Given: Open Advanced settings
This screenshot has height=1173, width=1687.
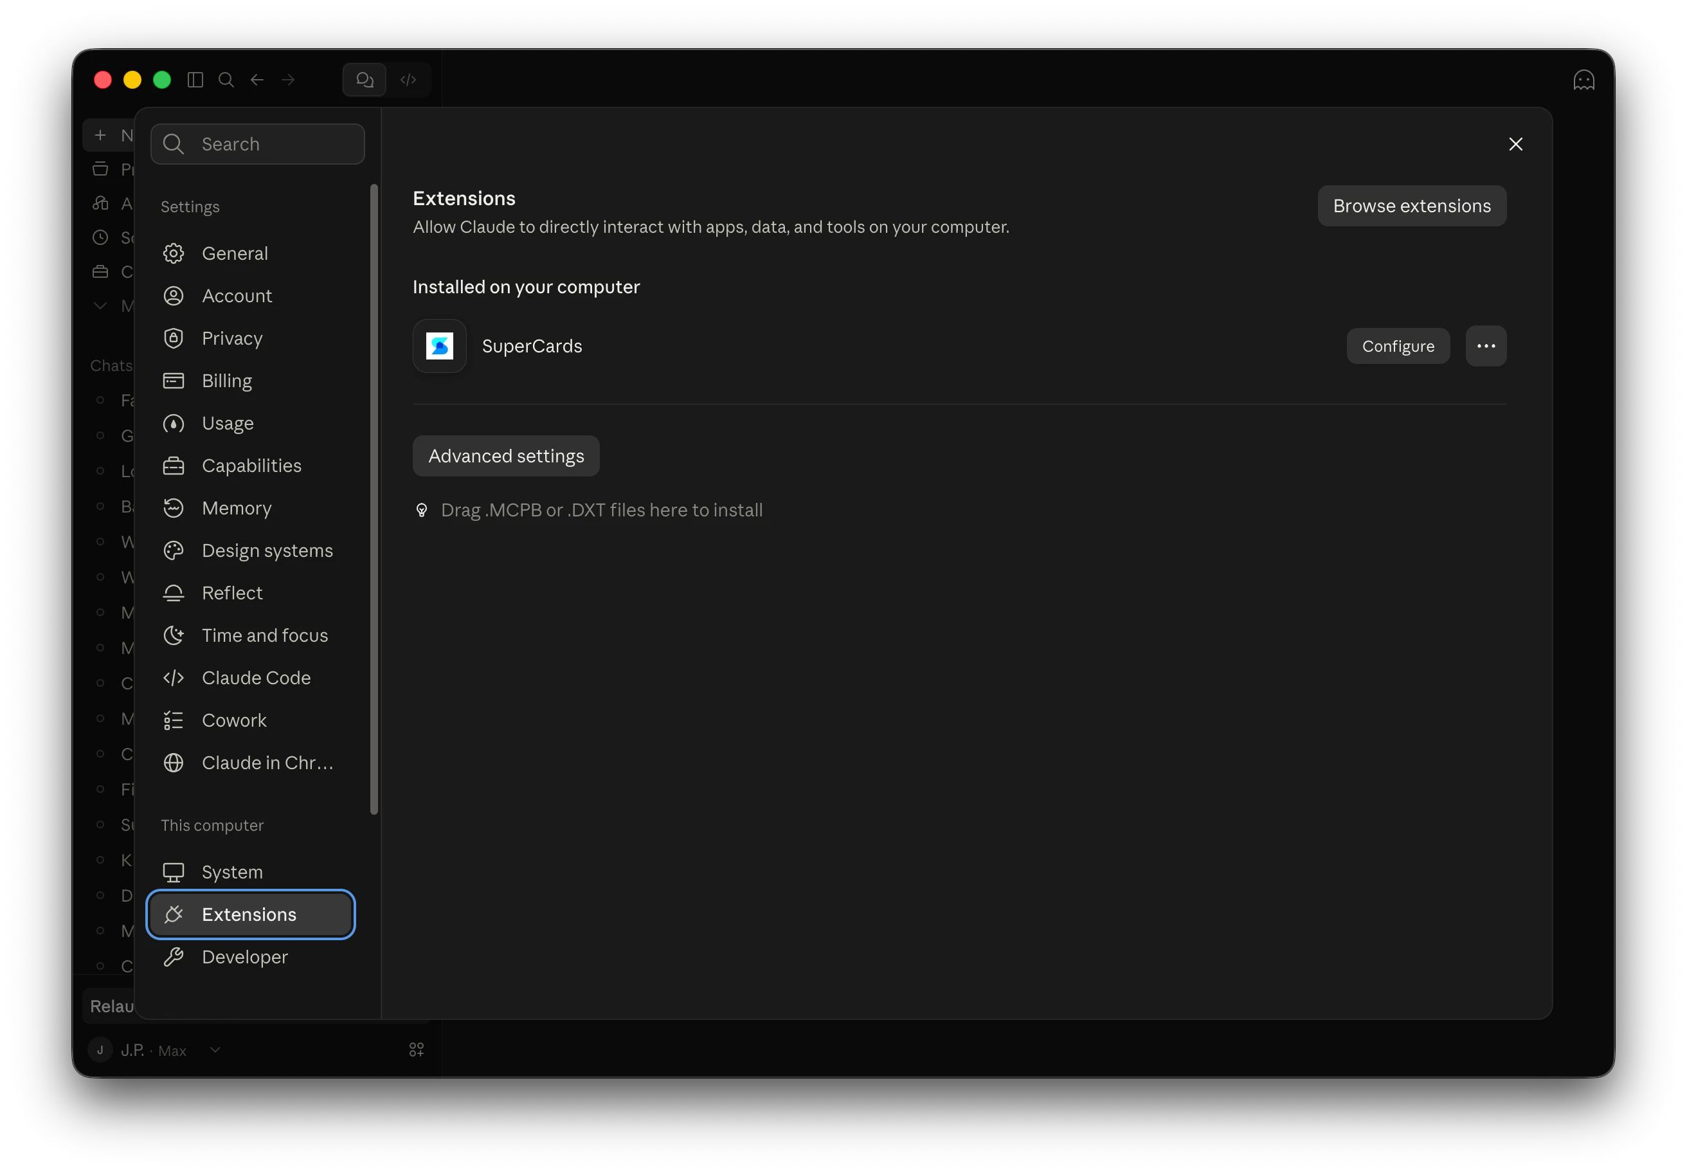Looking at the screenshot, I should (506, 457).
